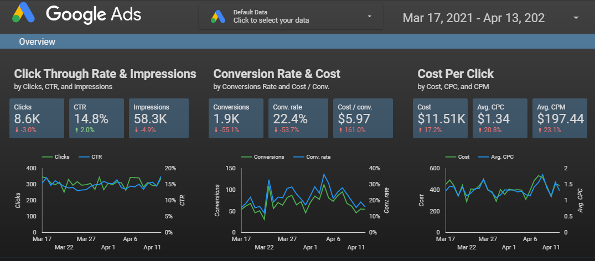Click the up arrow beside 2.0% change
Screen dimensions: 595x261
coord(76,130)
